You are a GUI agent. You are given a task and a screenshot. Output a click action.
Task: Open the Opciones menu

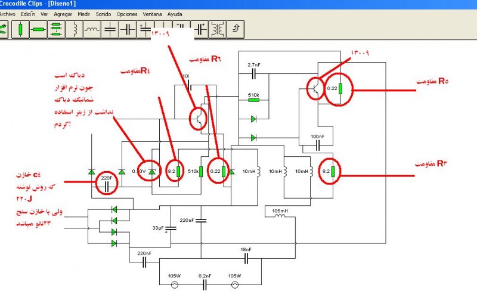click(x=127, y=14)
